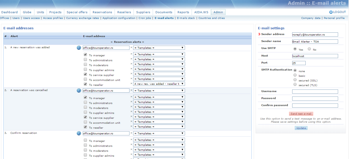Screen dimensions: 349x159
Task: Click arrow icon next to first office e-mail field
Action: [131, 48]
